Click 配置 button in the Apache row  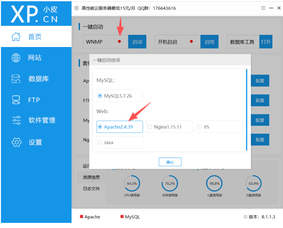(x=260, y=81)
